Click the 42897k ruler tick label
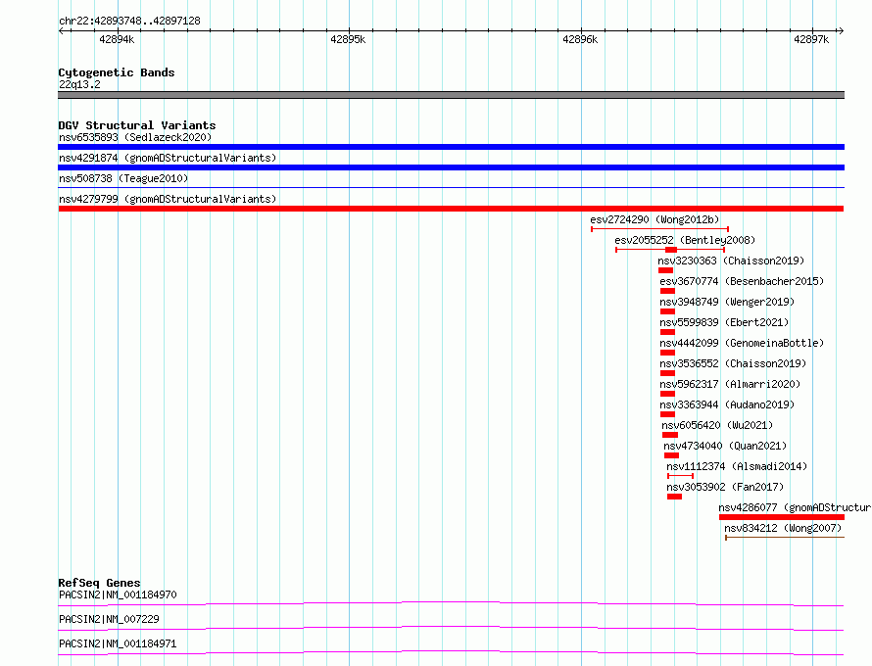 811,39
